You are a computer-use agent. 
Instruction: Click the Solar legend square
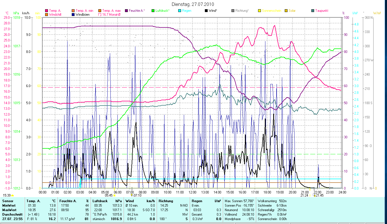tap(286, 11)
